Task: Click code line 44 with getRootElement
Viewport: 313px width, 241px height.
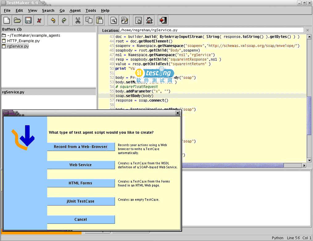Action: pyautogui.click(x=144, y=41)
